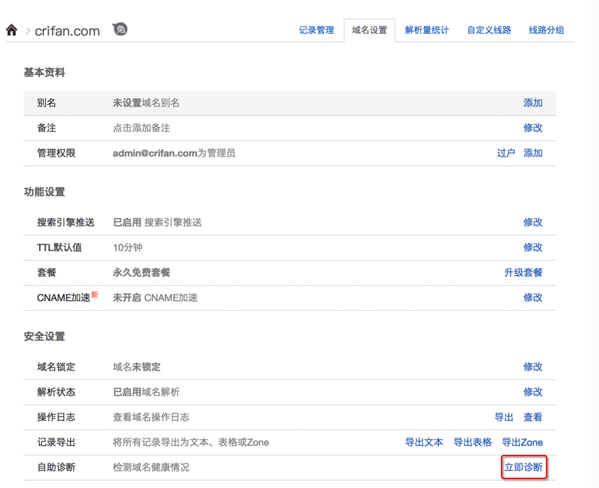Transfer domain with 过户 link
The height and width of the screenshot is (488, 599).
coord(506,153)
